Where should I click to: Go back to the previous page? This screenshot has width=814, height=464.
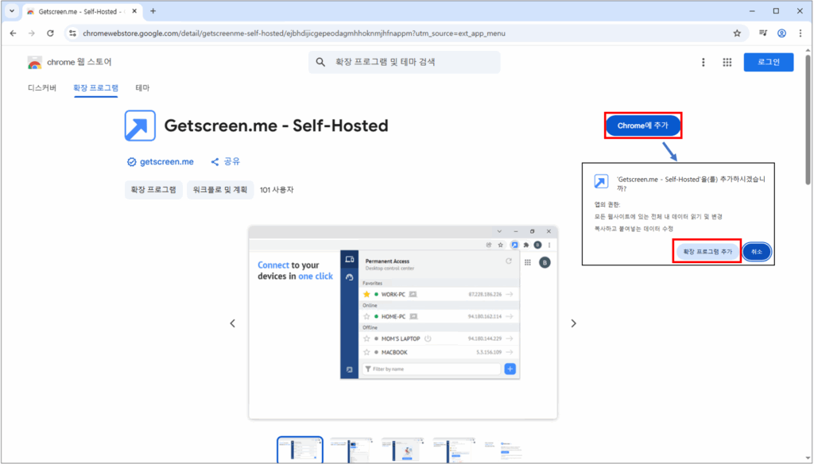(x=13, y=33)
